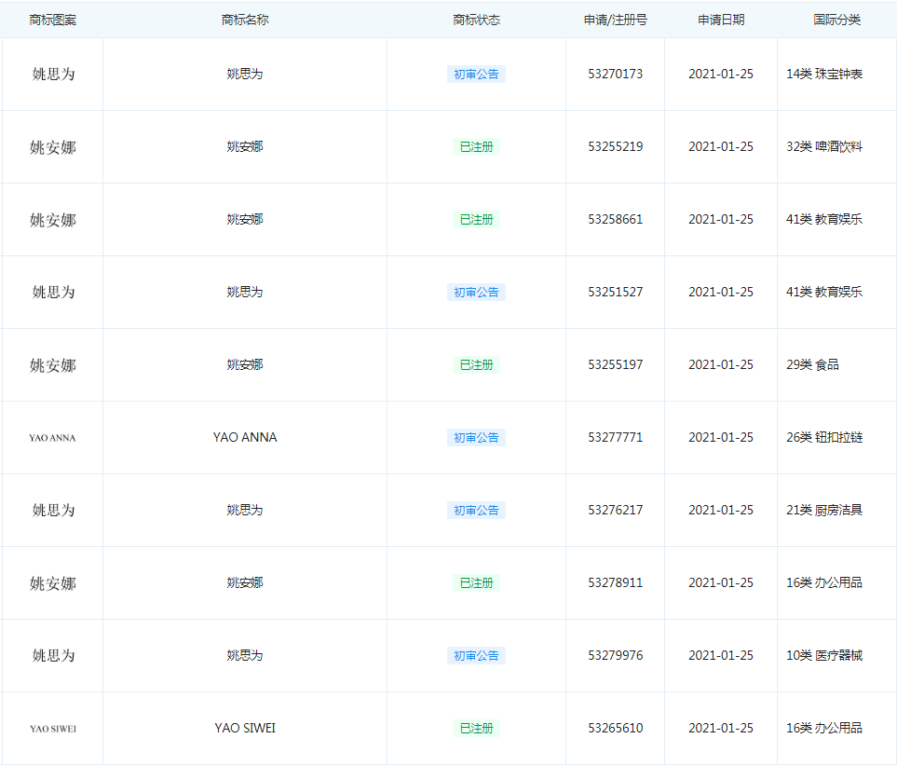Click 已注册 status badge for 53255197
This screenshot has height=766, width=897.
click(476, 365)
